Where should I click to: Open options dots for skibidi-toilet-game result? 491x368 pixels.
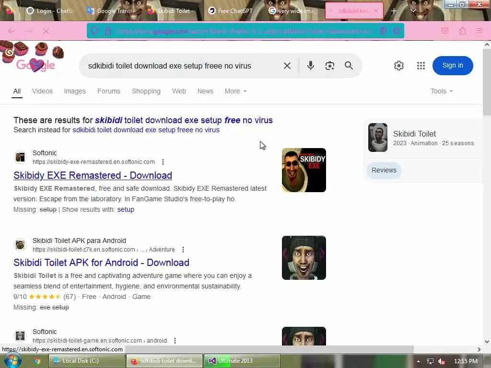point(175,340)
